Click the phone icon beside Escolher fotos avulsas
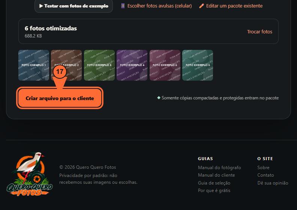 [x=123, y=6]
